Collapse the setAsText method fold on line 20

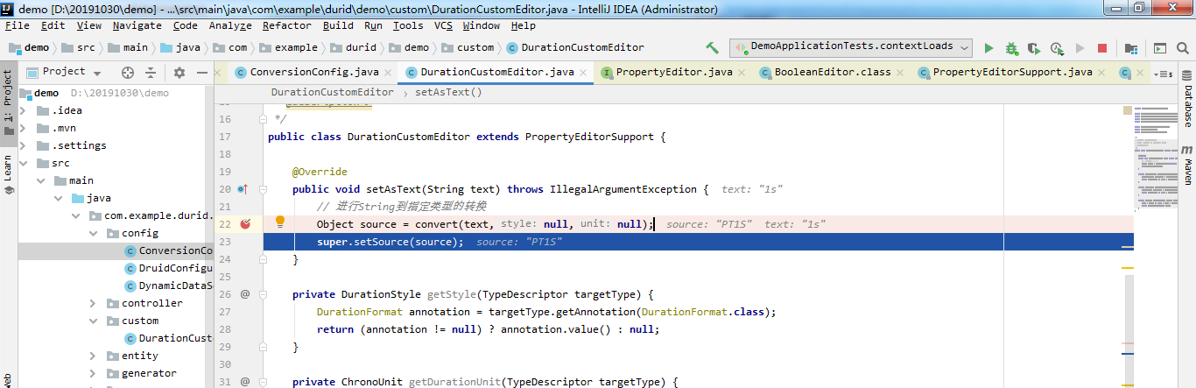click(263, 189)
